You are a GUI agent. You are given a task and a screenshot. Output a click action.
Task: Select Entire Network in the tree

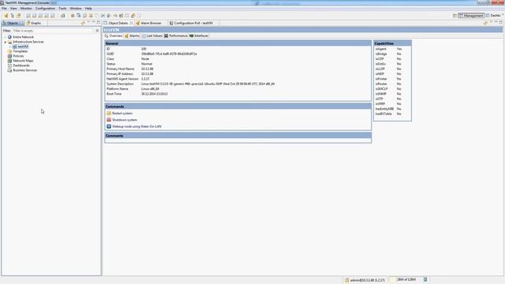tap(23, 37)
